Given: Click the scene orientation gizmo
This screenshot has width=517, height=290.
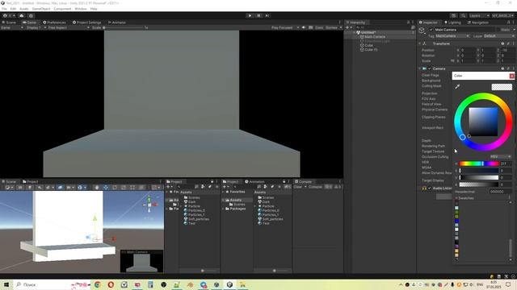Looking at the screenshot, I should tap(149, 205).
